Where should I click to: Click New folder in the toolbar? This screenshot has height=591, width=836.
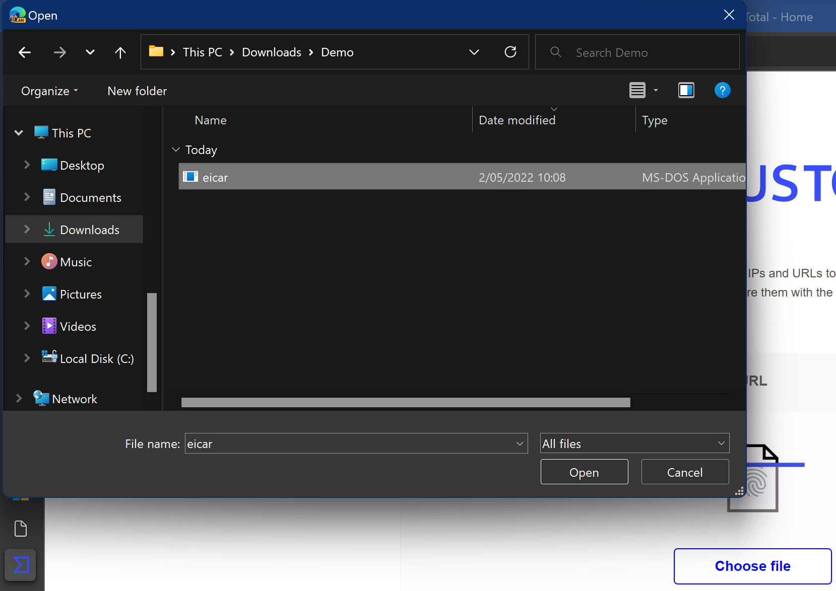[137, 91]
